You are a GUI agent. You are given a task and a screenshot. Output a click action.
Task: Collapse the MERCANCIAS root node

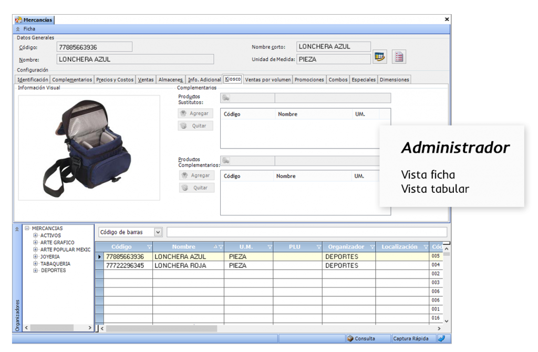coord(27,229)
